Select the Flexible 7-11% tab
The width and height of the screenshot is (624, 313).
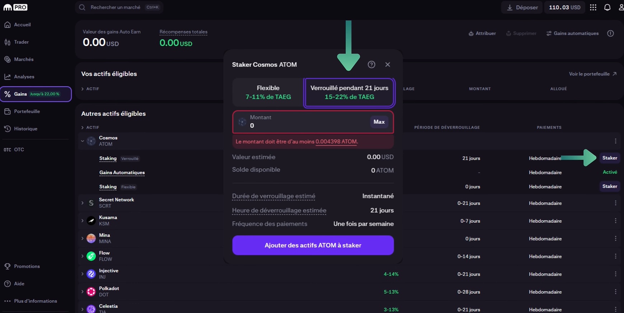[268, 93]
